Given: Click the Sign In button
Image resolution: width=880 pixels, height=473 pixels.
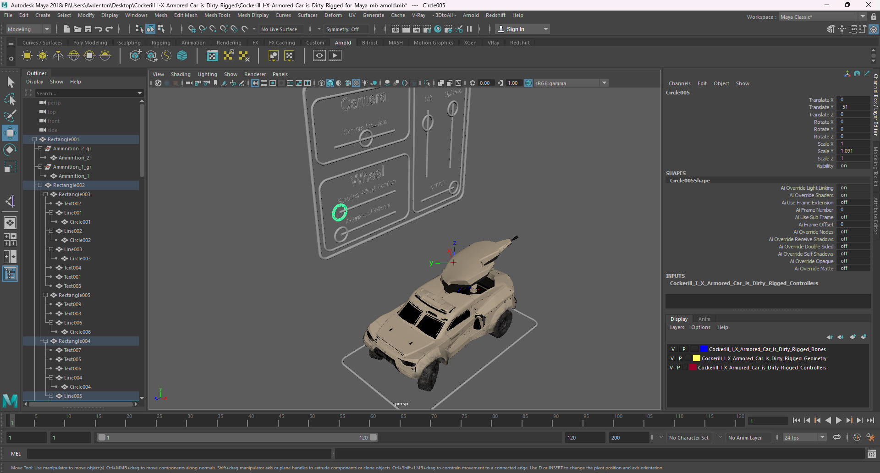Looking at the screenshot, I should pos(523,29).
